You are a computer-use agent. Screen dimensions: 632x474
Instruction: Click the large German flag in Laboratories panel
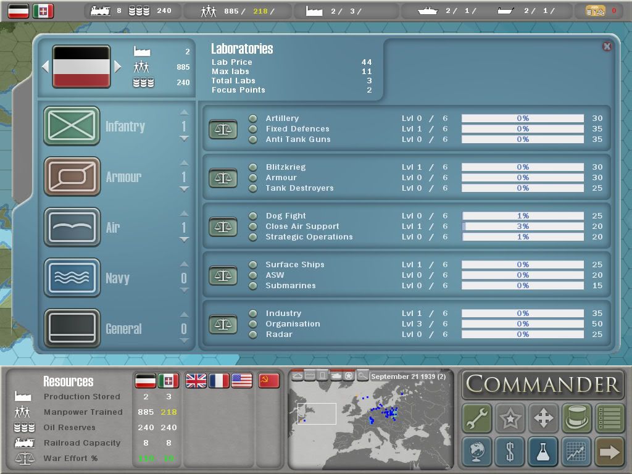pos(81,67)
